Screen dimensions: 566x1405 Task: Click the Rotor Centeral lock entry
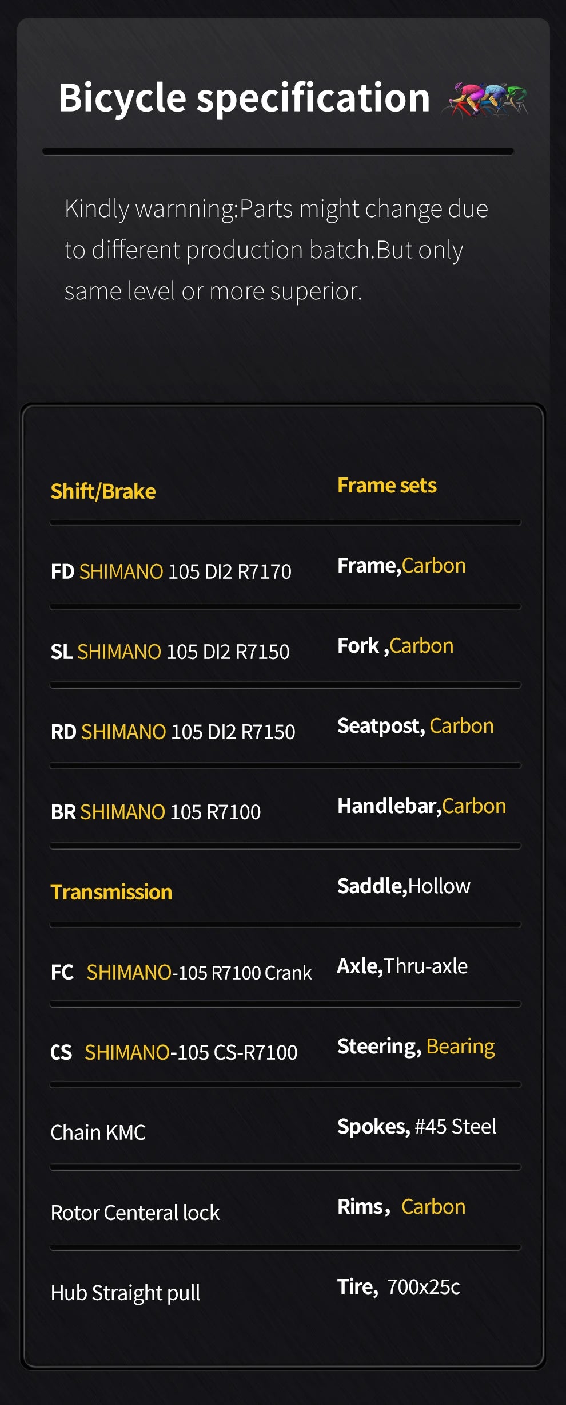coord(135,1213)
